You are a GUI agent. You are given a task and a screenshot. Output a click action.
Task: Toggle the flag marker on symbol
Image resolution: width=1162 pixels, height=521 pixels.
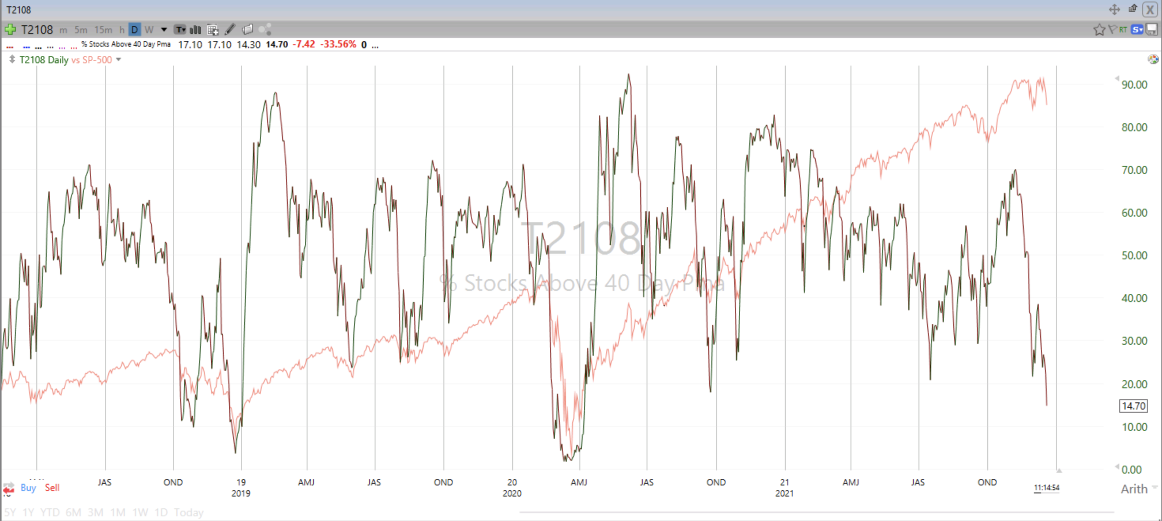(x=1112, y=30)
